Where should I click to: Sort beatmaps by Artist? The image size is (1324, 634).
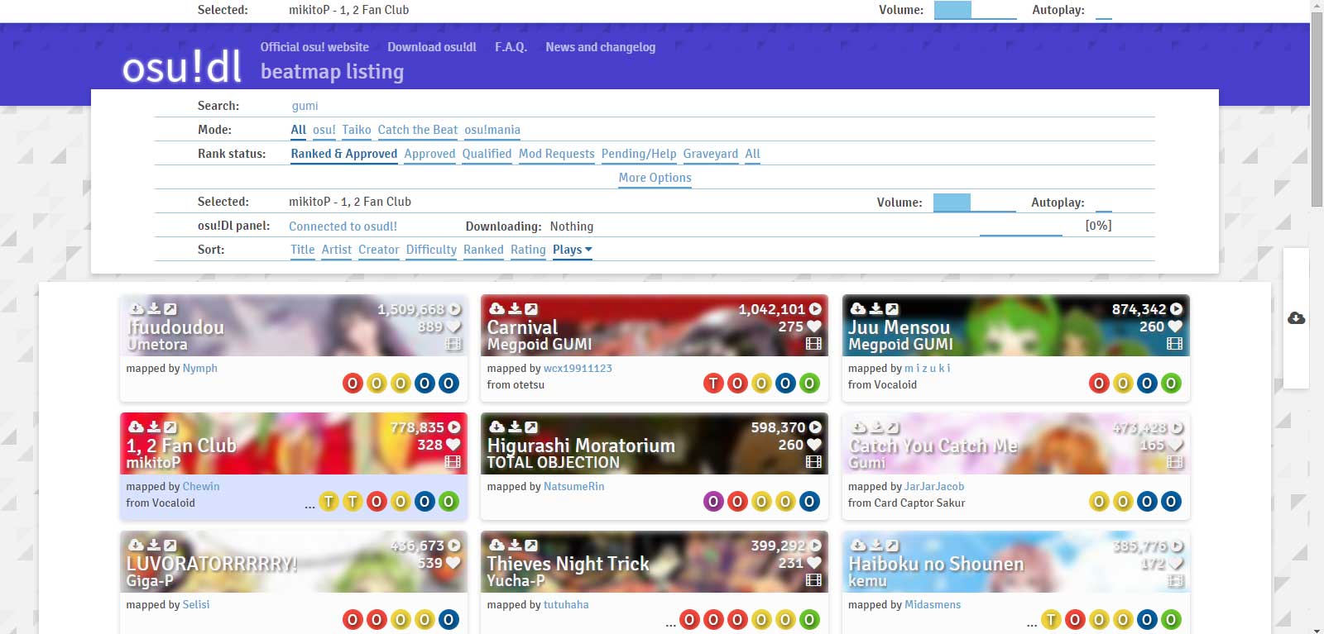tap(337, 250)
